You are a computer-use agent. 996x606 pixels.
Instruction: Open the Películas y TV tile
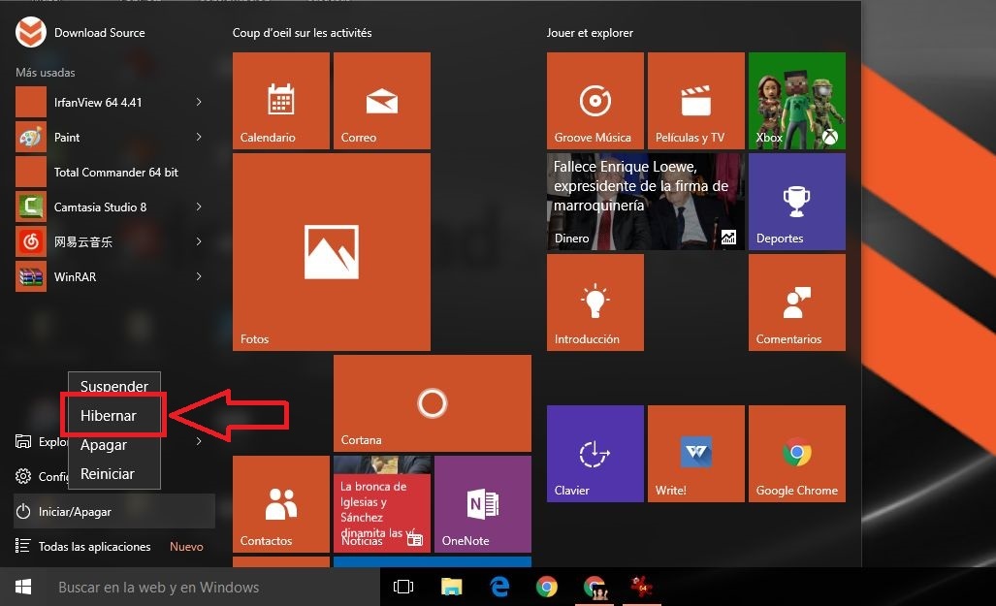(696, 101)
